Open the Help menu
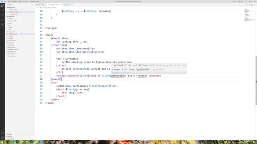 [38, 2]
